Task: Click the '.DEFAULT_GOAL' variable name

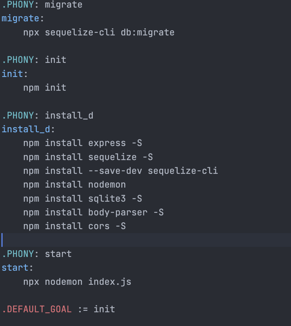Action: coord(36,309)
